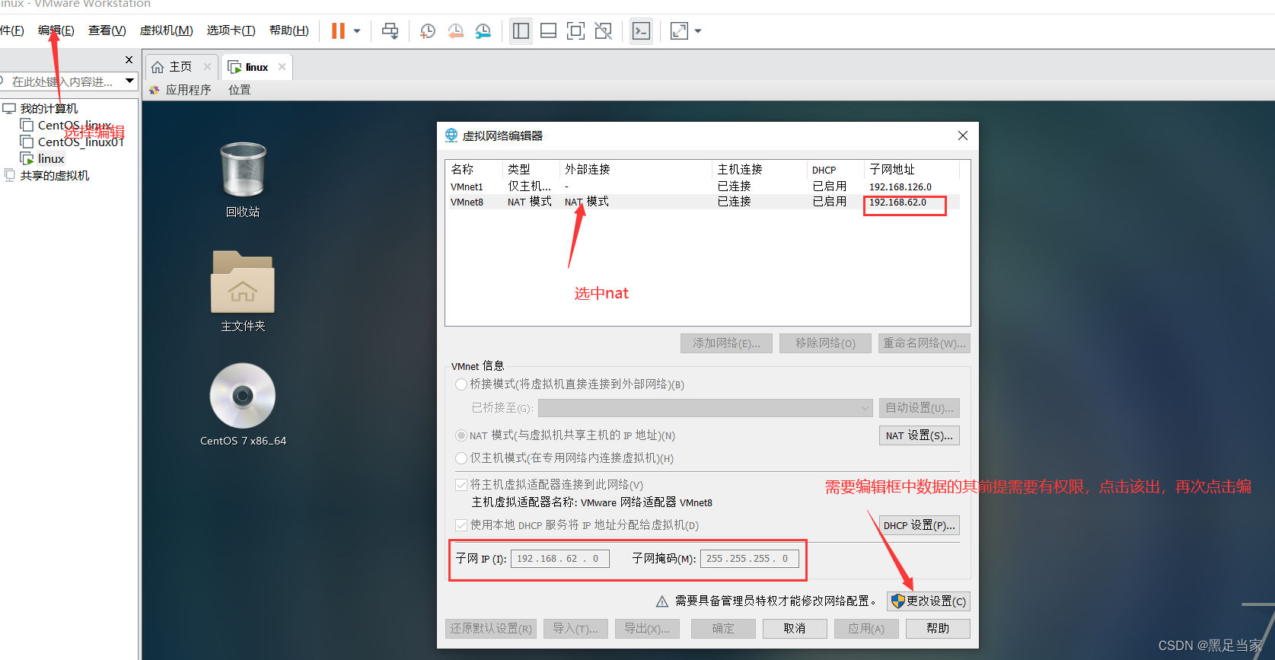Click the revert to snapshot icon

[x=455, y=31]
